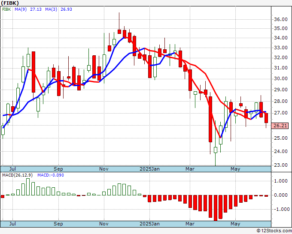Click the highlighted last price 26.21
This screenshot has width=292, height=234.
tap(280, 126)
